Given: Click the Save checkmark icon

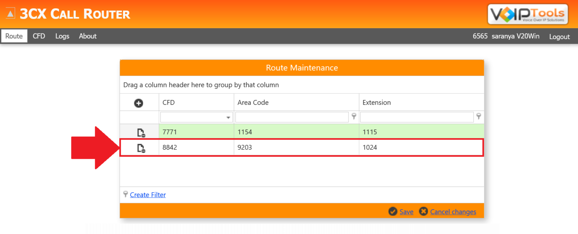Looking at the screenshot, I should point(393,211).
